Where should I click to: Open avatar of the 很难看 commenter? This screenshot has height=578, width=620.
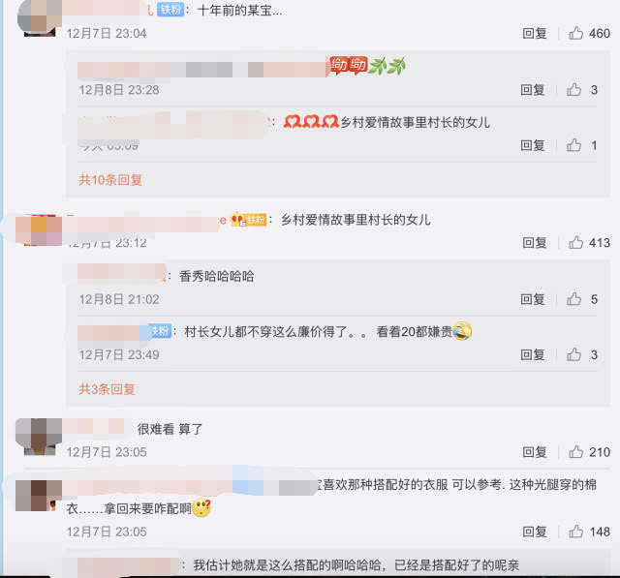(39, 437)
